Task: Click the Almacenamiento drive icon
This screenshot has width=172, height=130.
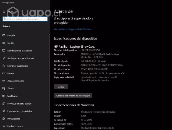Action: click(4, 81)
